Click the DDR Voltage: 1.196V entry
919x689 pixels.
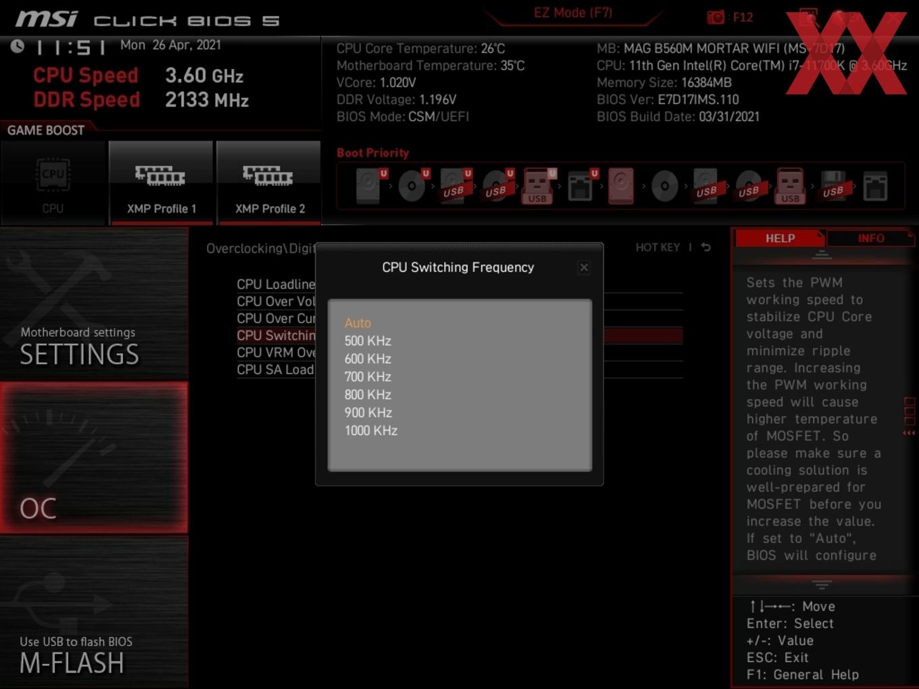tap(396, 99)
